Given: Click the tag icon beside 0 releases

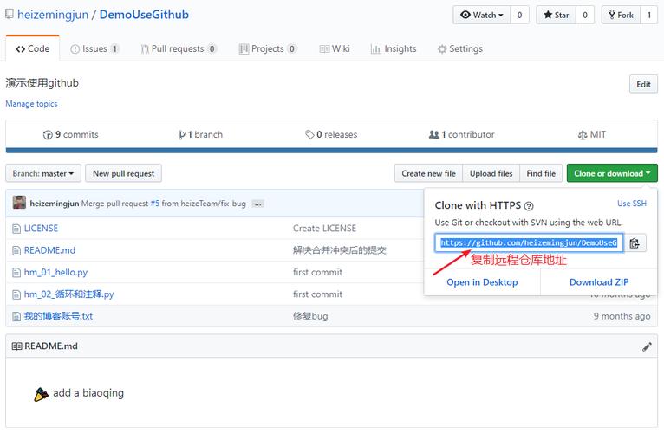Looking at the screenshot, I should tap(309, 134).
